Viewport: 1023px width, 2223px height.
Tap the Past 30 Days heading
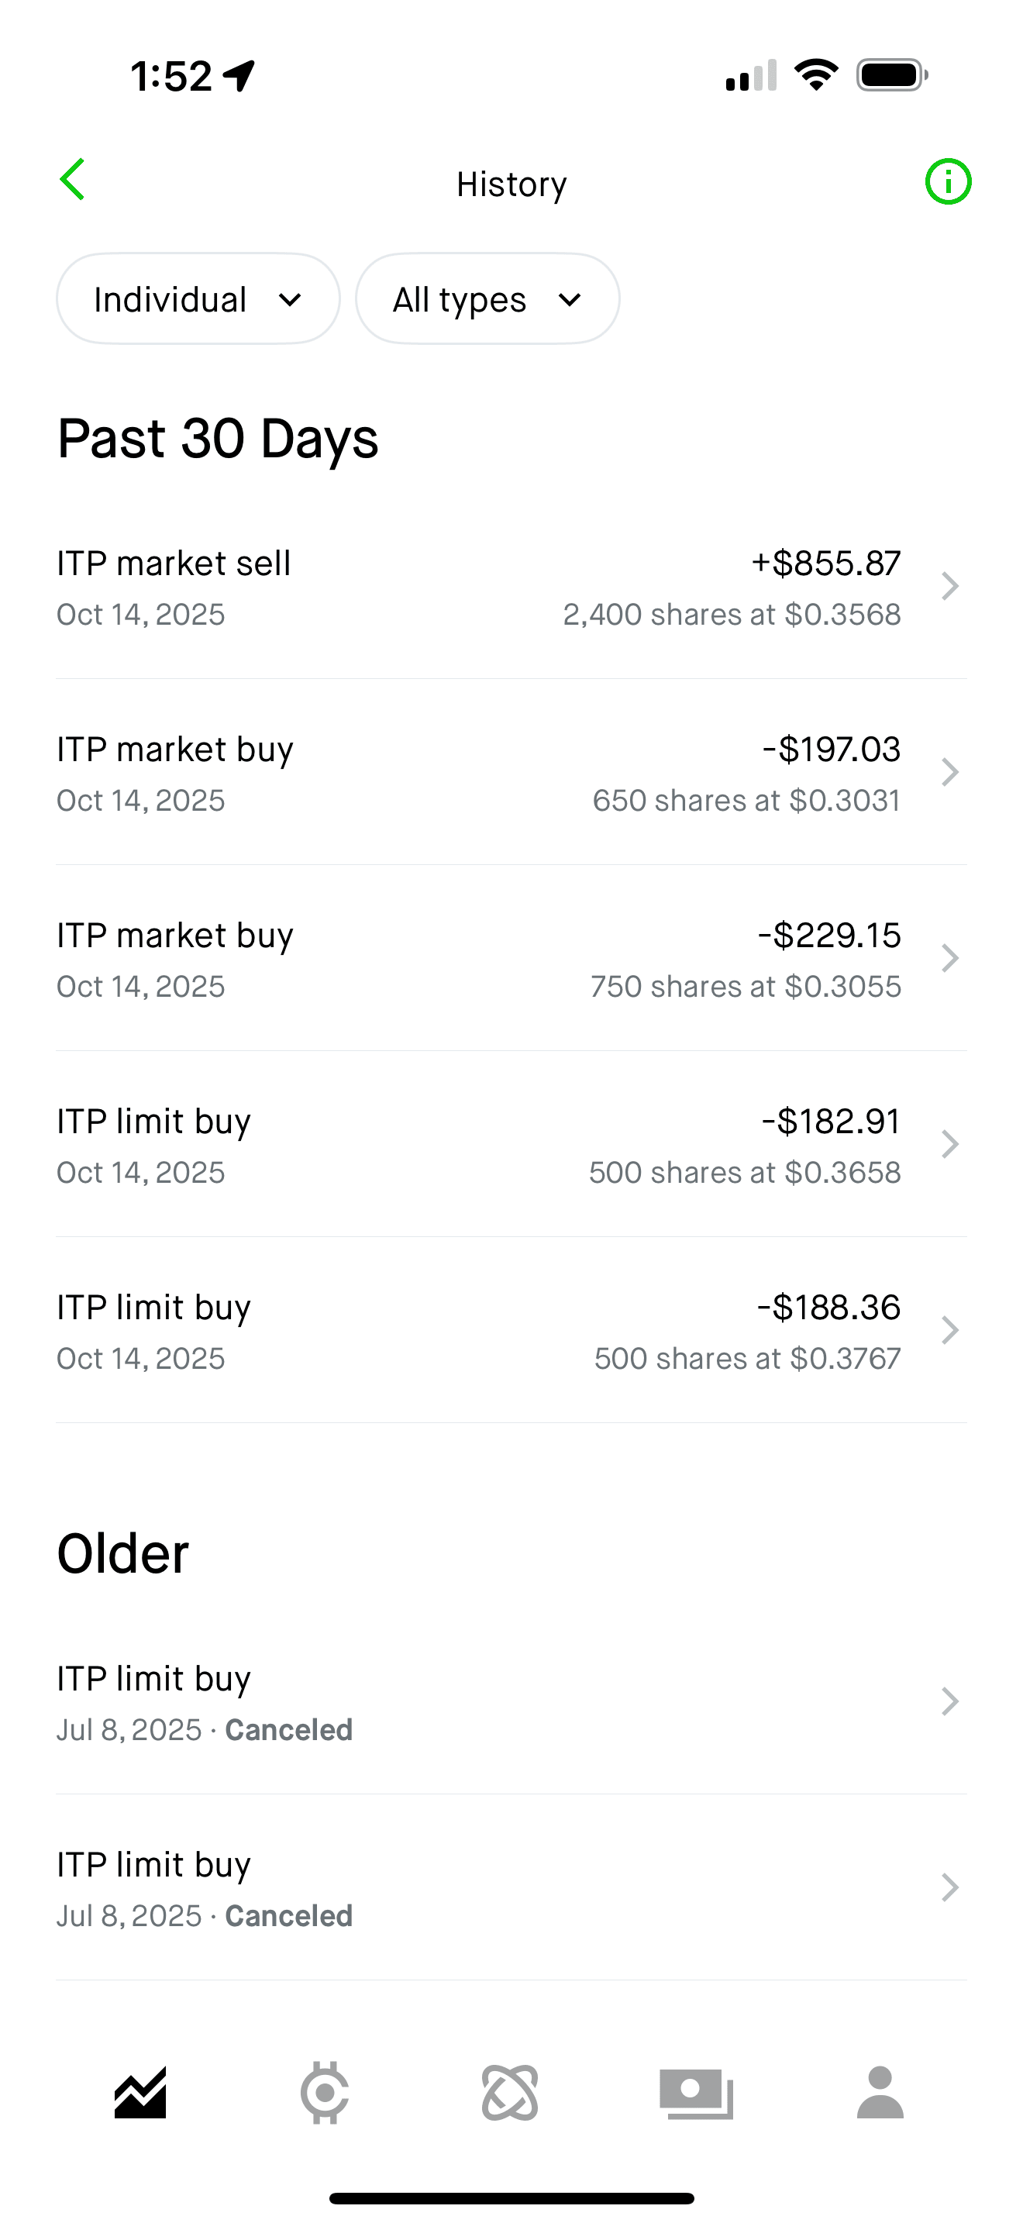click(x=217, y=439)
